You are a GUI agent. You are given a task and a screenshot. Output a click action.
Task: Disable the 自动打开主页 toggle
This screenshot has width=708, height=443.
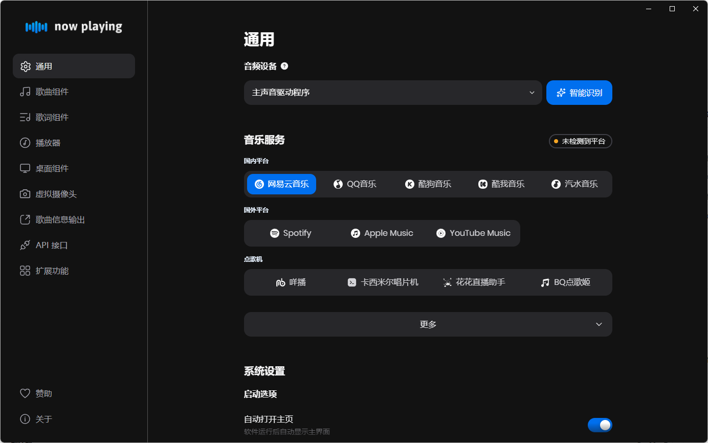[600, 425]
